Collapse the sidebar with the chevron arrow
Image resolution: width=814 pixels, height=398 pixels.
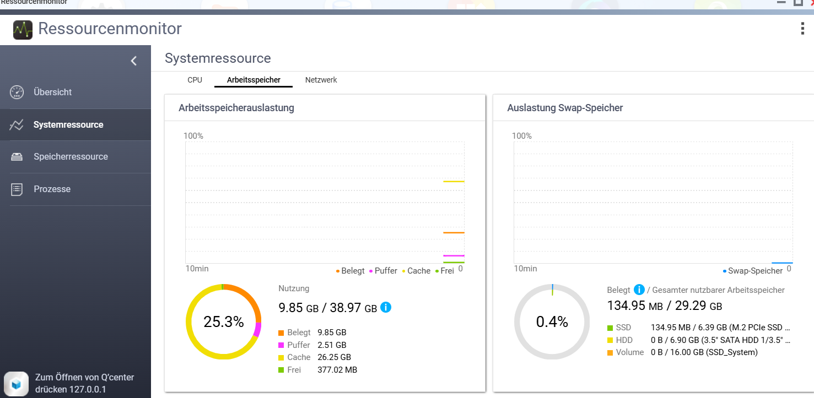pyautogui.click(x=133, y=61)
